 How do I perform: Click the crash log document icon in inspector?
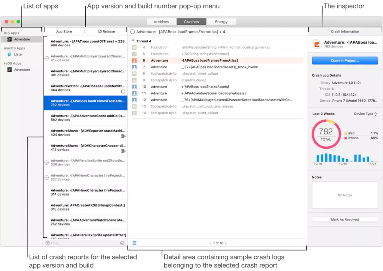click(x=317, y=44)
